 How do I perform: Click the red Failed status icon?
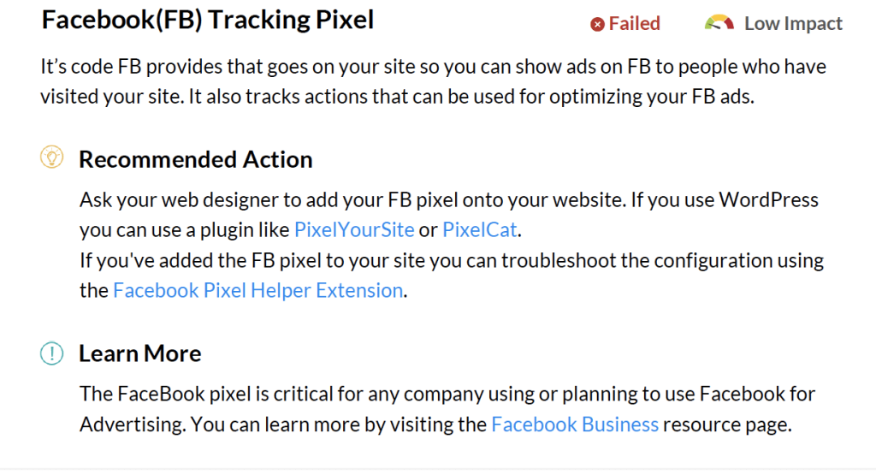597,25
